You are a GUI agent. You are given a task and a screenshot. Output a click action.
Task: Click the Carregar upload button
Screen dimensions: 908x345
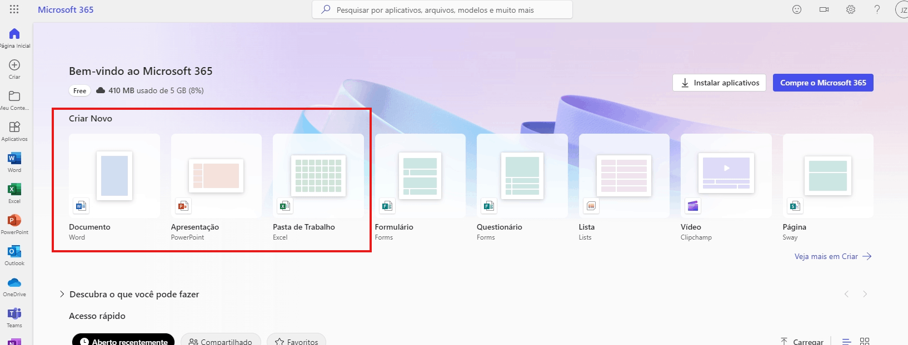pyautogui.click(x=802, y=341)
